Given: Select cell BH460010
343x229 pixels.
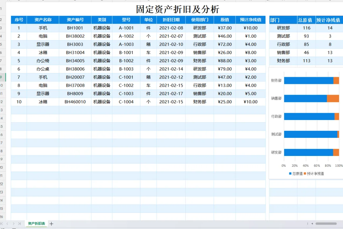Looking at the screenshot, I should click(x=75, y=102).
